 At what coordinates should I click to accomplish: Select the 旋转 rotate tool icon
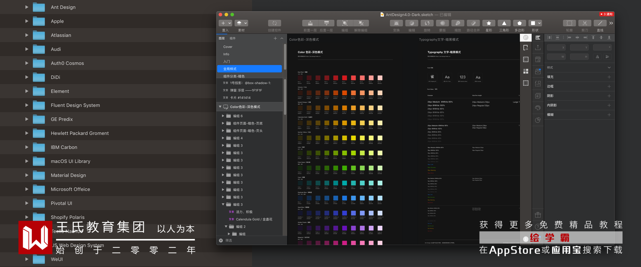[x=427, y=23]
